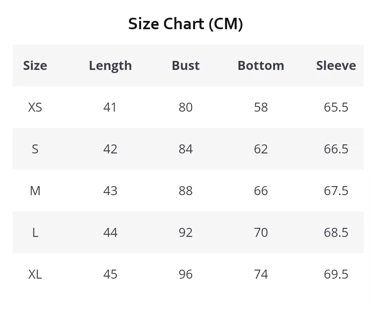
Task: Click the XS length value 41
Action: point(110,107)
